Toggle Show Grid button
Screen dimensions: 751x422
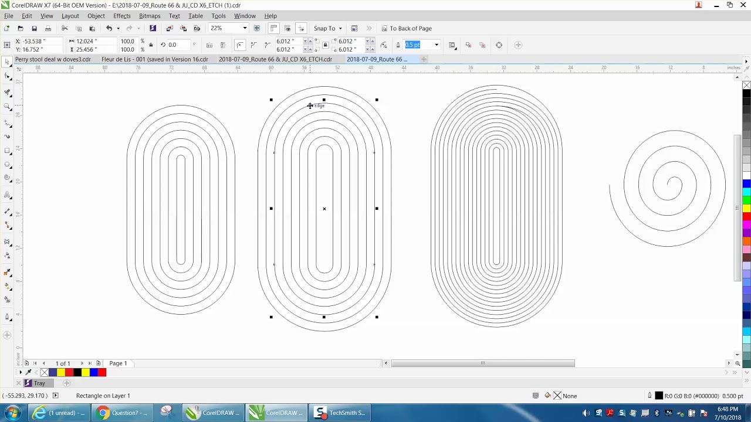click(x=287, y=28)
